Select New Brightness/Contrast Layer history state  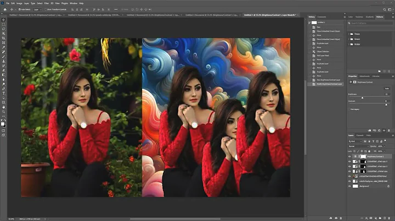[329, 80]
